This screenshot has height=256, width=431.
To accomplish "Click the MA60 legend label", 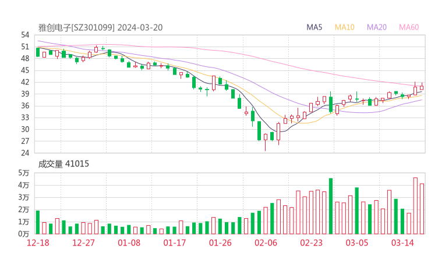I will [x=409, y=27].
